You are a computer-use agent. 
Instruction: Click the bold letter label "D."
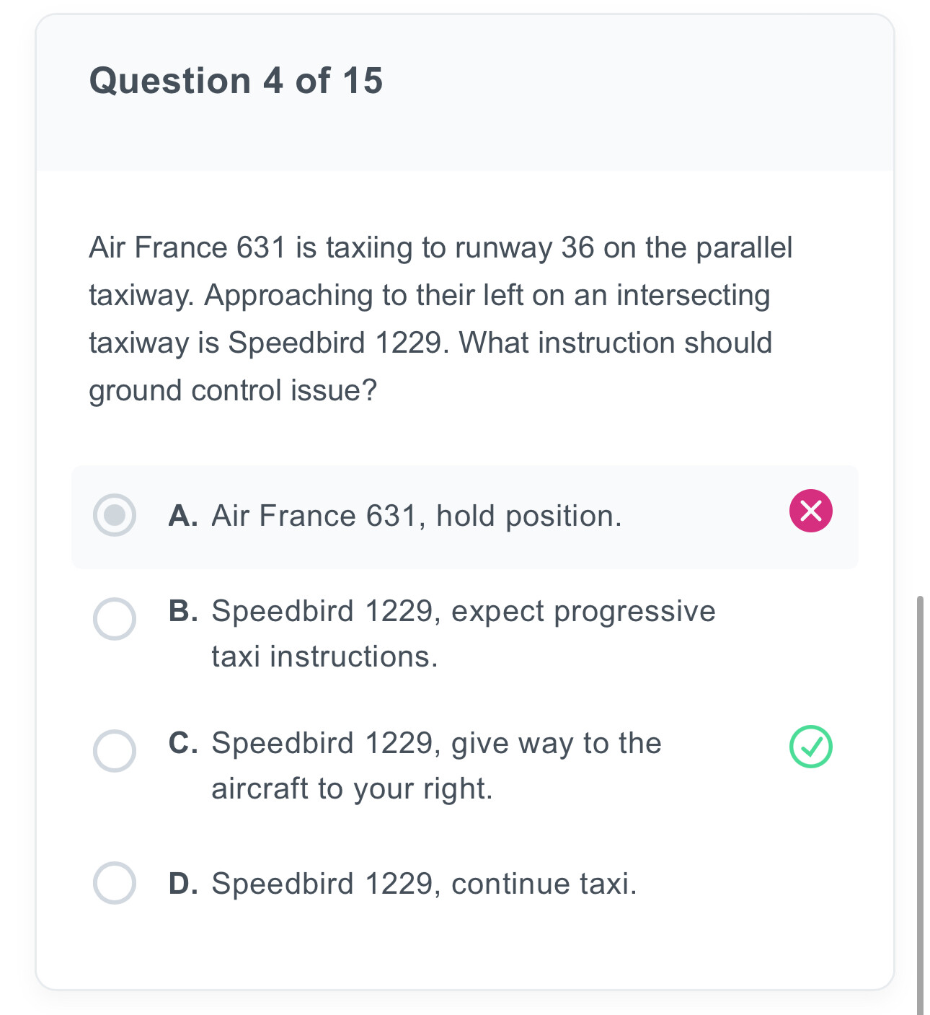[x=183, y=884]
